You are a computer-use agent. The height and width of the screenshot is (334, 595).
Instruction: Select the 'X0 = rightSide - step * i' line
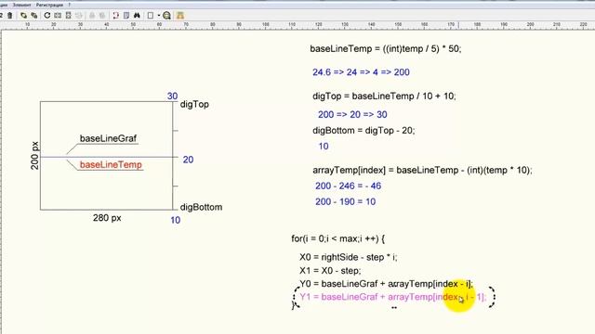click(349, 258)
